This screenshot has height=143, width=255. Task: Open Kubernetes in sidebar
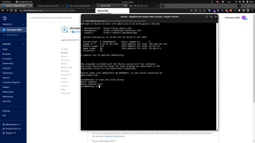coord(8,64)
